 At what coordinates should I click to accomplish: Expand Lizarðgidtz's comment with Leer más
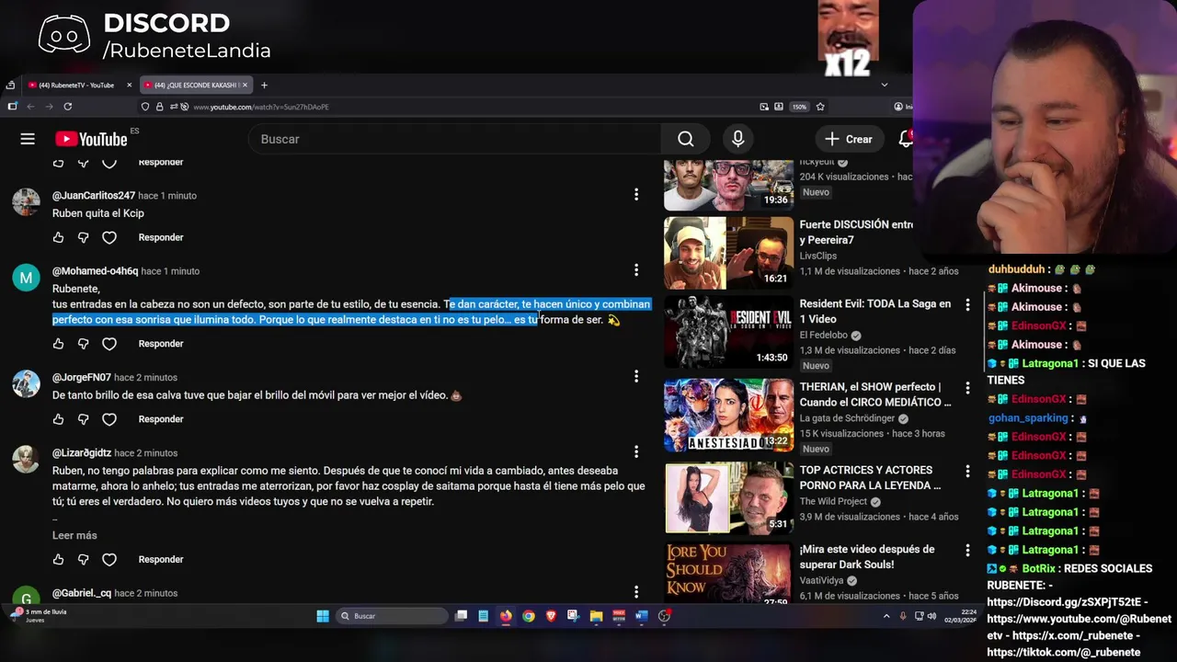(74, 535)
